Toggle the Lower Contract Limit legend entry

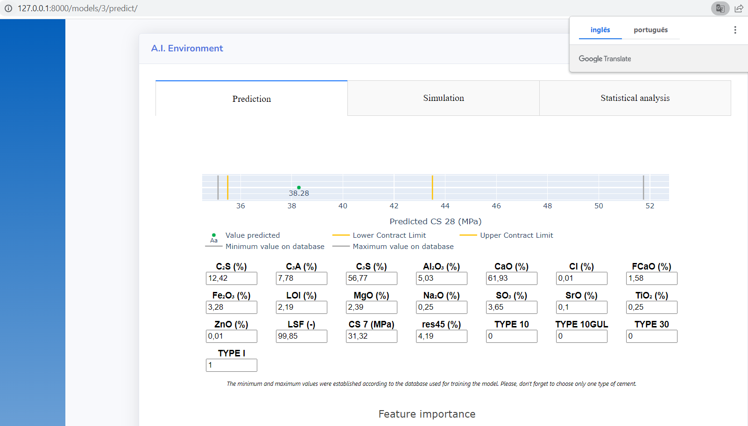point(389,235)
